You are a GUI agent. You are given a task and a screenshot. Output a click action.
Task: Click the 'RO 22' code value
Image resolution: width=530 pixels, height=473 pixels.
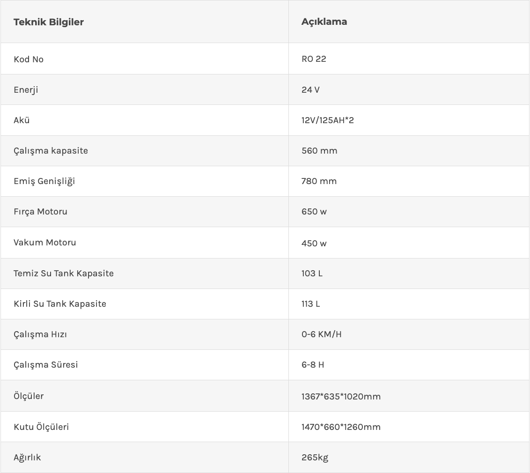pyautogui.click(x=314, y=59)
